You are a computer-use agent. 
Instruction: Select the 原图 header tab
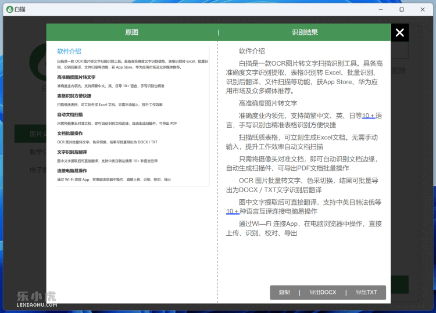tap(131, 32)
